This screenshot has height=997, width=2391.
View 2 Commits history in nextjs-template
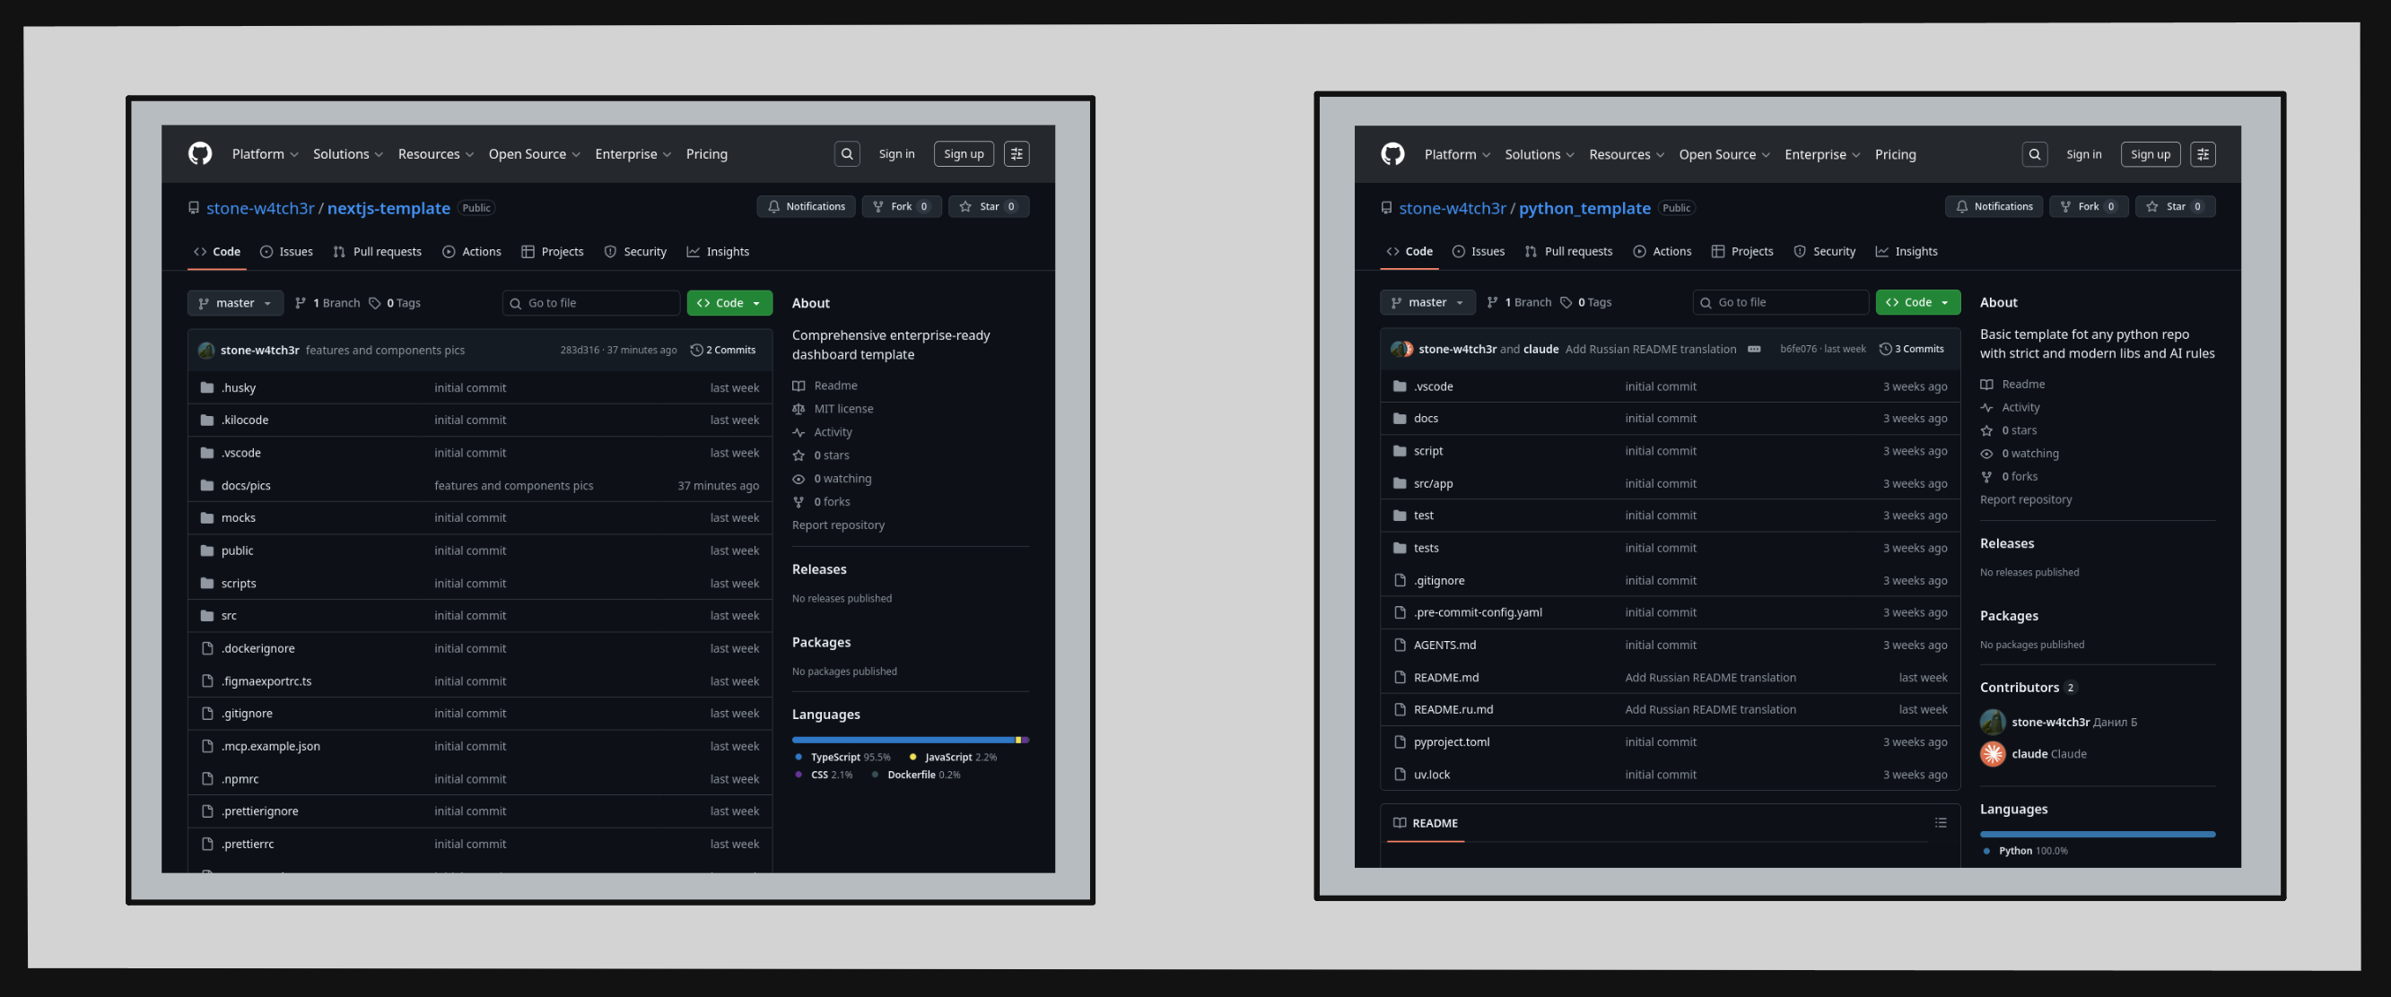723,351
